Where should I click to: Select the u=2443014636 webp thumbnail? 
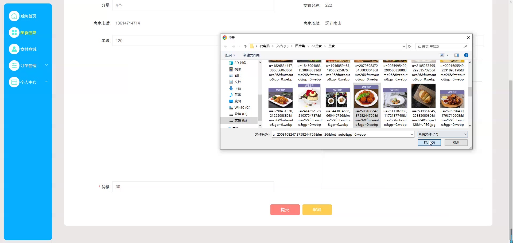point(338,98)
